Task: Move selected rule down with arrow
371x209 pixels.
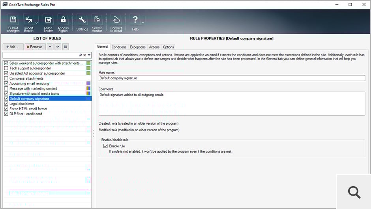Action: tap(58, 47)
